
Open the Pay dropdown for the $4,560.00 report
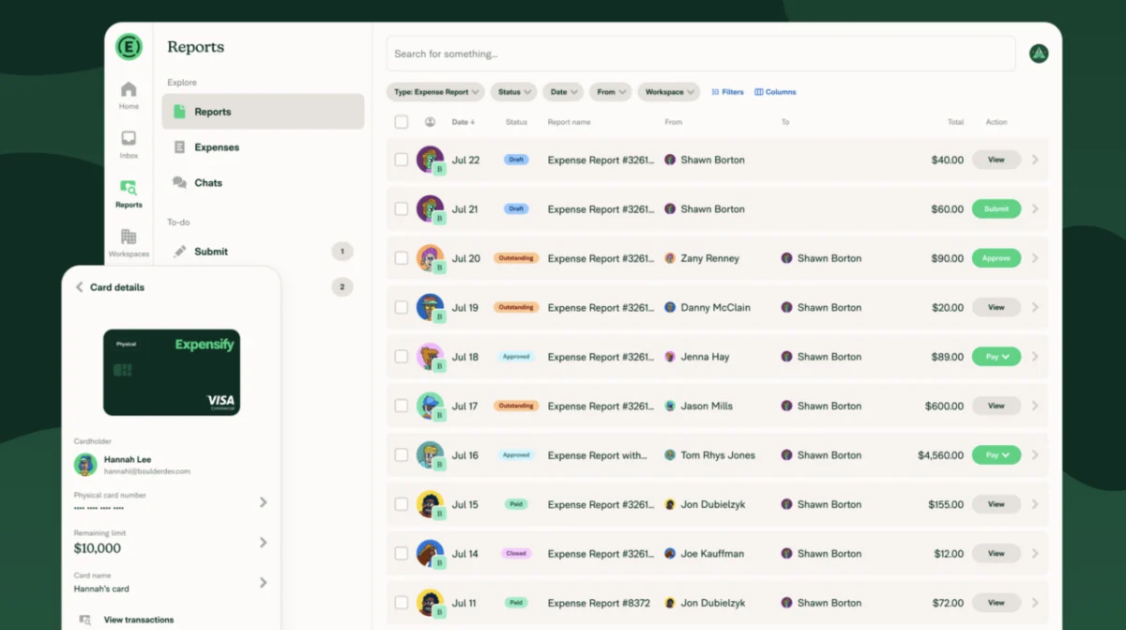(x=997, y=455)
